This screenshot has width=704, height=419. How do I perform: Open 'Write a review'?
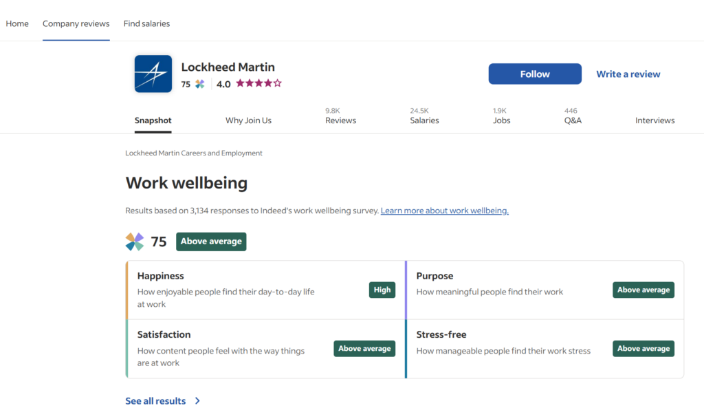pos(628,74)
